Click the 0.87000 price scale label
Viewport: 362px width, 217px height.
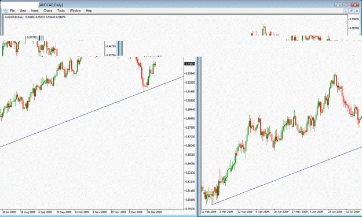(190, 136)
